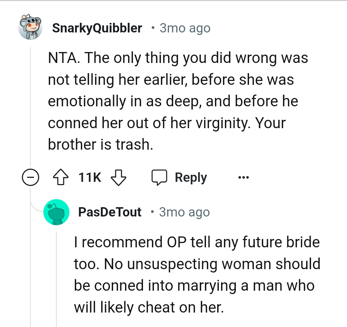Open SnarkyQuibbler's profile via the username

pos(97,28)
